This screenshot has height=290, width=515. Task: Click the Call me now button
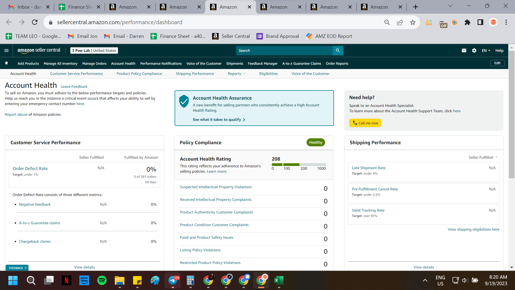tap(365, 123)
